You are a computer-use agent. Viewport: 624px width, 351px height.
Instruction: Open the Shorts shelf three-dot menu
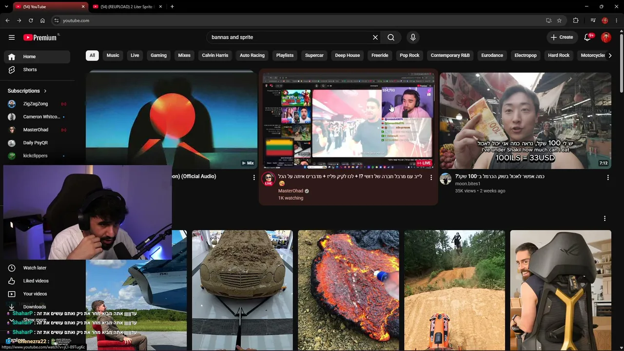pos(604,218)
